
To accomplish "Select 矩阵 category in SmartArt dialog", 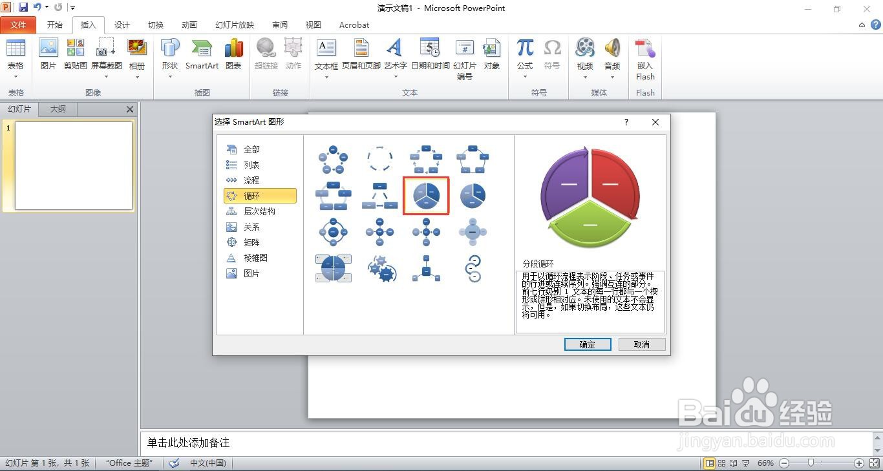I will point(260,242).
